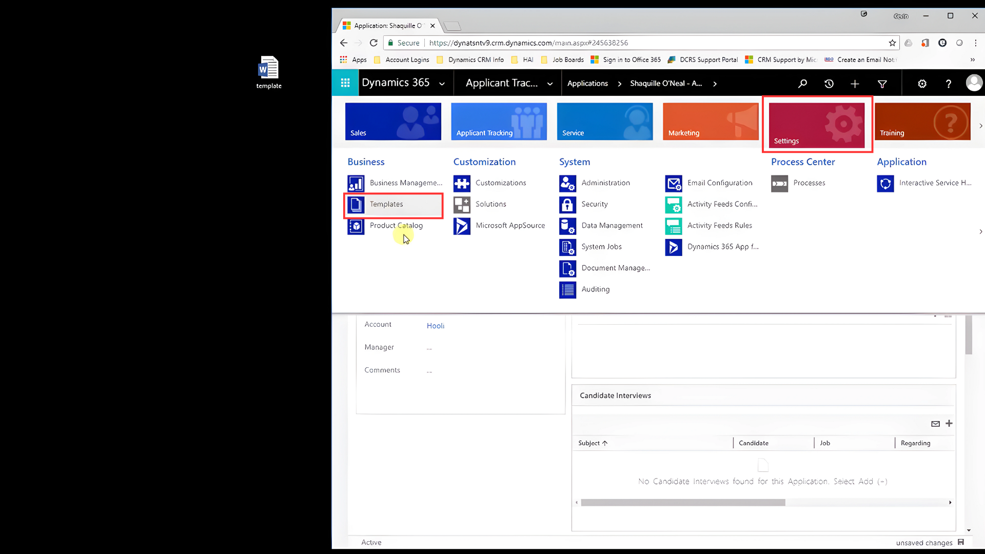Show more area tiles with right arrow
The height and width of the screenshot is (554, 985).
(x=980, y=126)
